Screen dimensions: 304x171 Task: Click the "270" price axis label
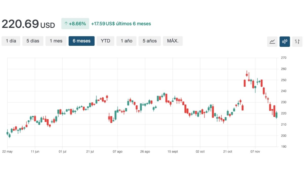[283, 58]
